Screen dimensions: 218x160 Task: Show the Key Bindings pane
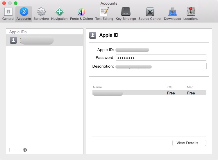[126, 14]
